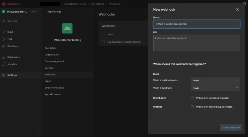Click MS App Center Android Testing webhook name
The height and width of the screenshot is (137, 248).
point(124,42)
